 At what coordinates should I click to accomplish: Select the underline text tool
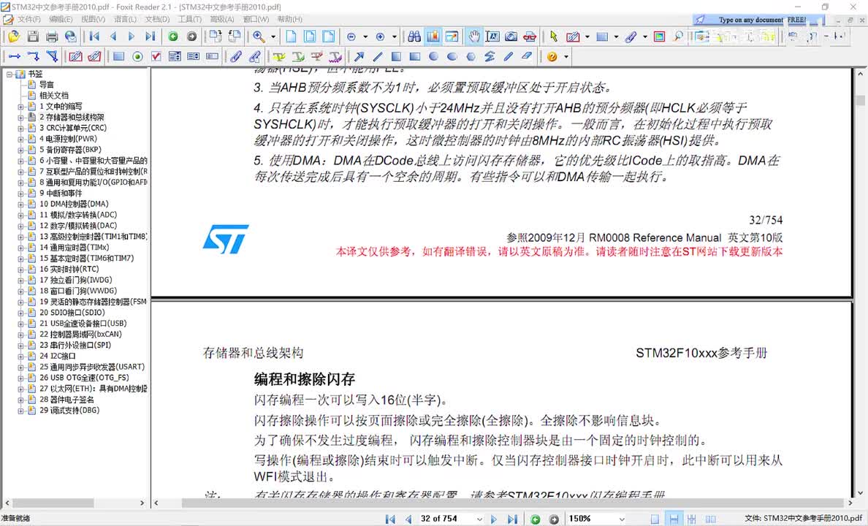(x=298, y=56)
